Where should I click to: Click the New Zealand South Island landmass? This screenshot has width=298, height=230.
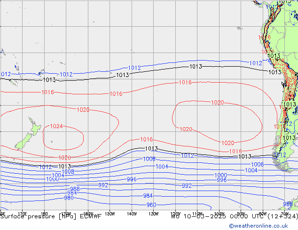point(24,142)
